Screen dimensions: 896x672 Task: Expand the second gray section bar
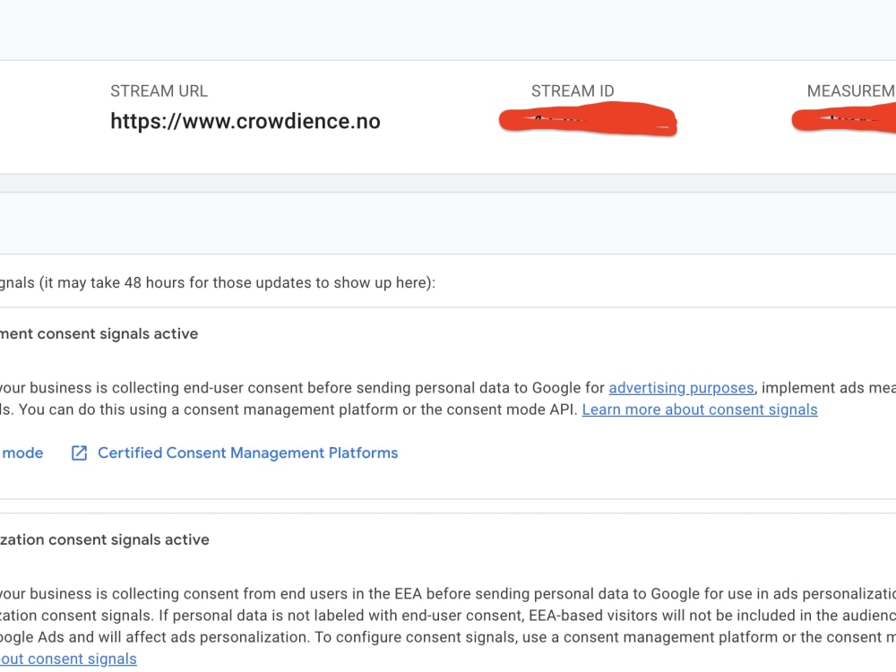click(448, 221)
